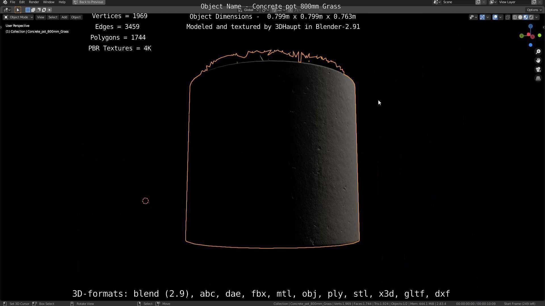Click the Blender logo icon

5,2
